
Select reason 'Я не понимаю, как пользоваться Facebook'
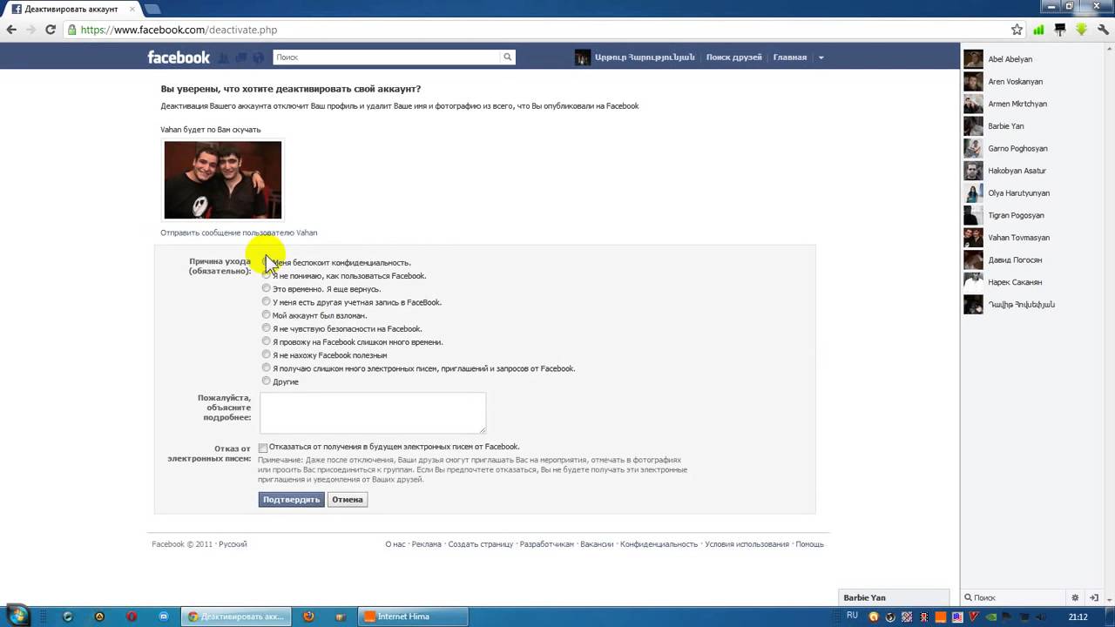(x=267, y=275)
